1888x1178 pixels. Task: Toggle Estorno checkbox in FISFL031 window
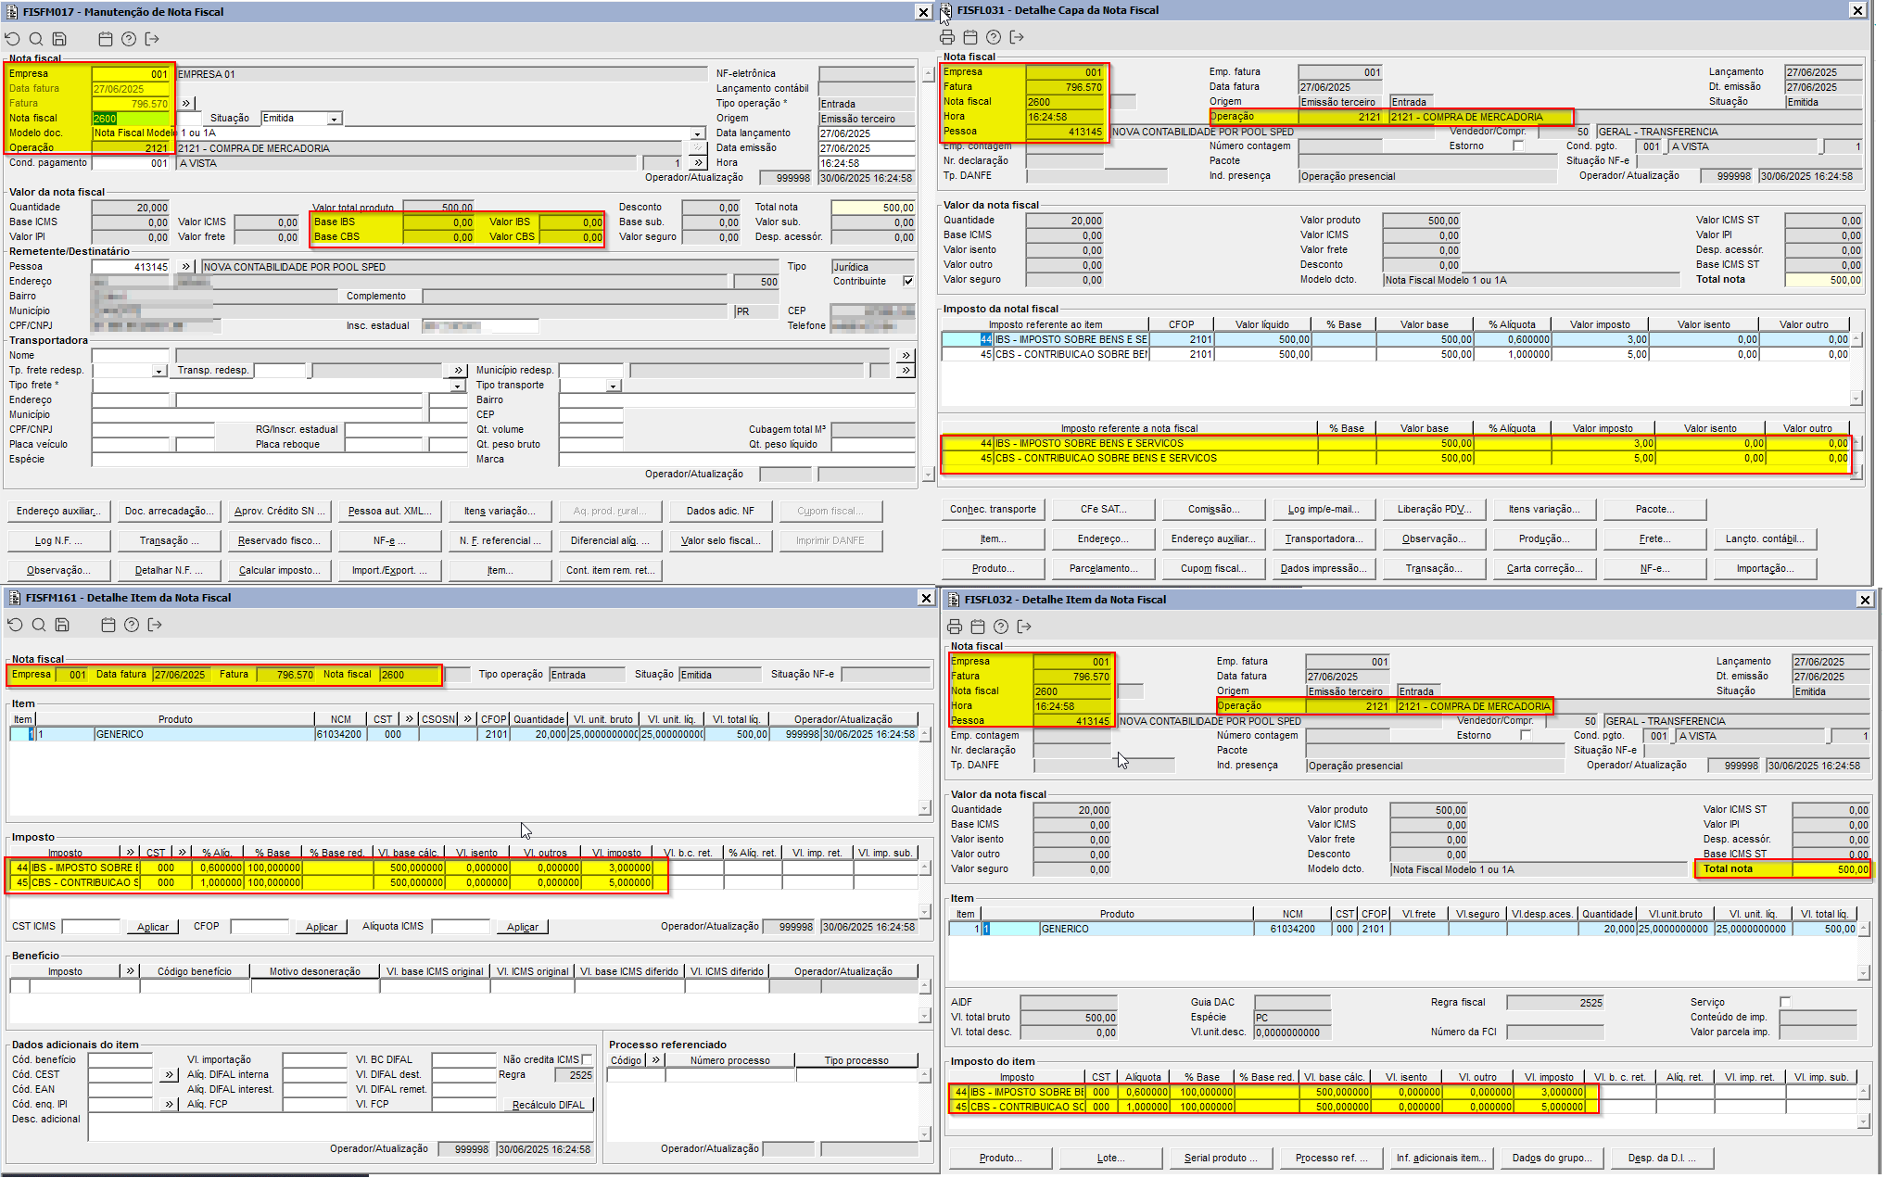pyautogui.click(x=1517, y=146)
